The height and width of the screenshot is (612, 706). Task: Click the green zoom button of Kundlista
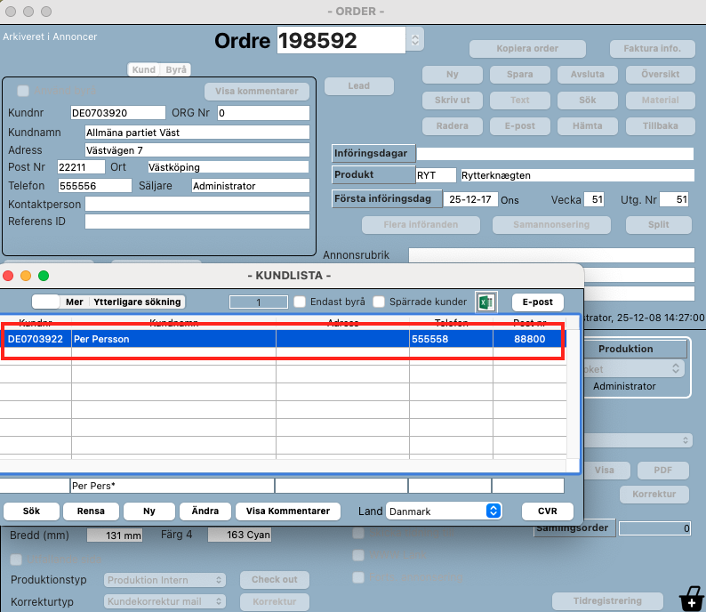coord(44,276)
